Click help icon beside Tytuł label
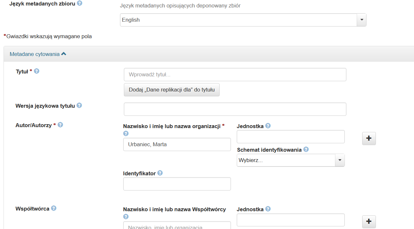The width and height of the screenshot is (414, 229). coord(37,71)
